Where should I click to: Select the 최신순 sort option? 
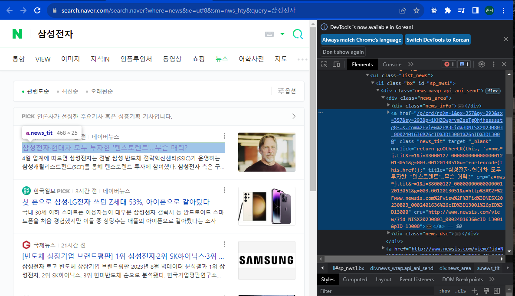point(67,91)
